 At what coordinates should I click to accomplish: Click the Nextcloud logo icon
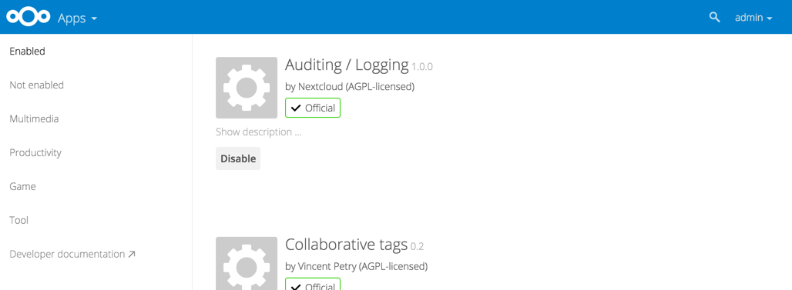tap(29, 17)
